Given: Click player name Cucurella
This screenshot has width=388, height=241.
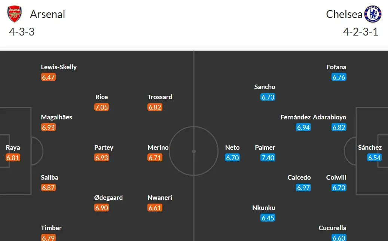Looking at the screenshot, I should (332, 228).
